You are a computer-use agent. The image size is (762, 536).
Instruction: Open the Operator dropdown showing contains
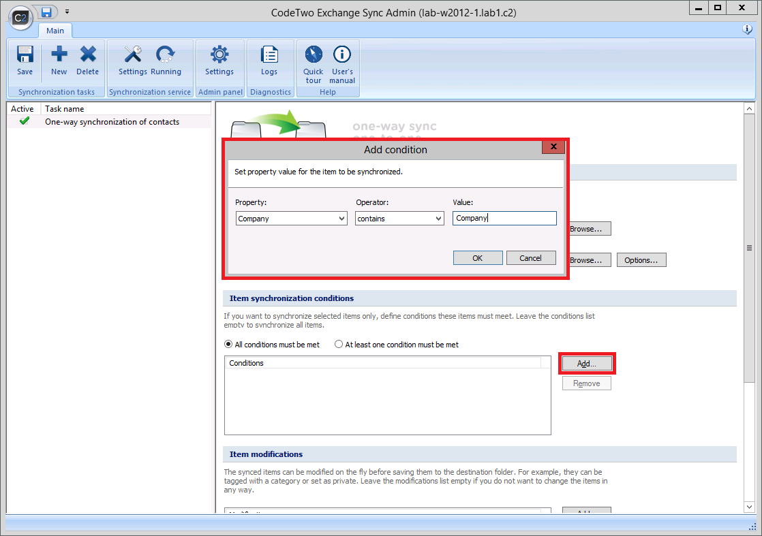point(399,219)
